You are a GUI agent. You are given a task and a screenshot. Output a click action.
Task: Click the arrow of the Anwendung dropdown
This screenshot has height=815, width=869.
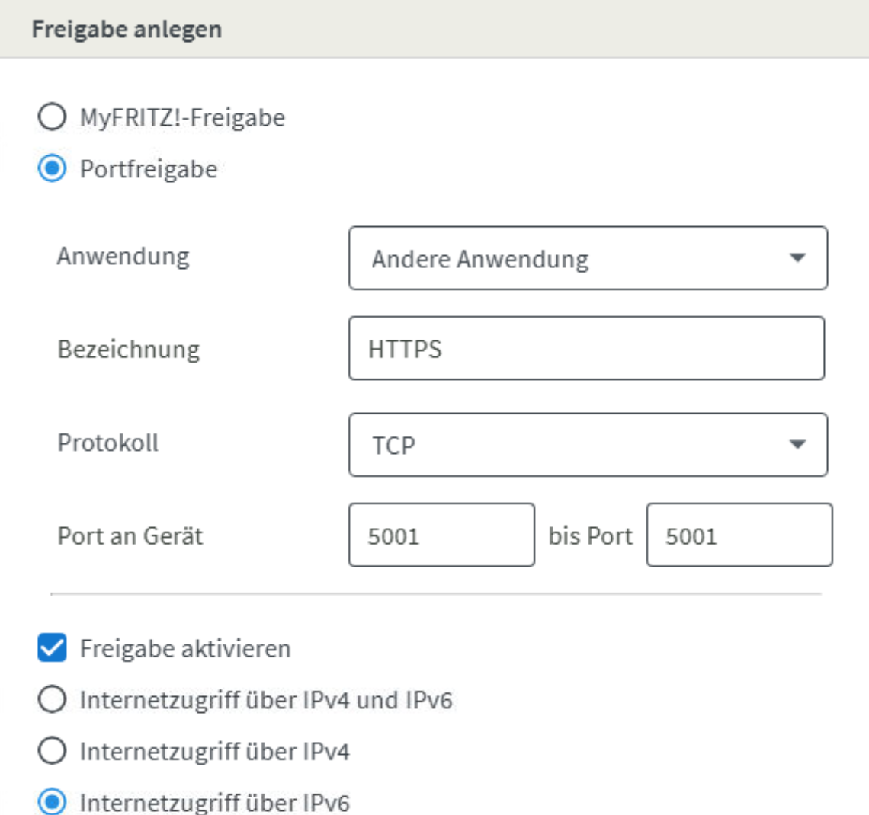tap(797, 258)
